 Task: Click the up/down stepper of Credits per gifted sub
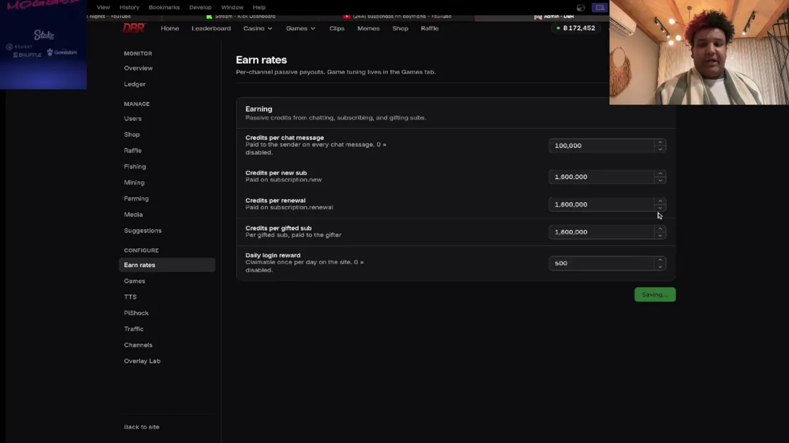[660, 232]
